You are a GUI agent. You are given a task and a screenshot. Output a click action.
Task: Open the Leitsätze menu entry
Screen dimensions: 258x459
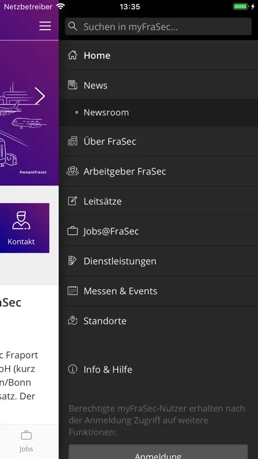[158, 201]
